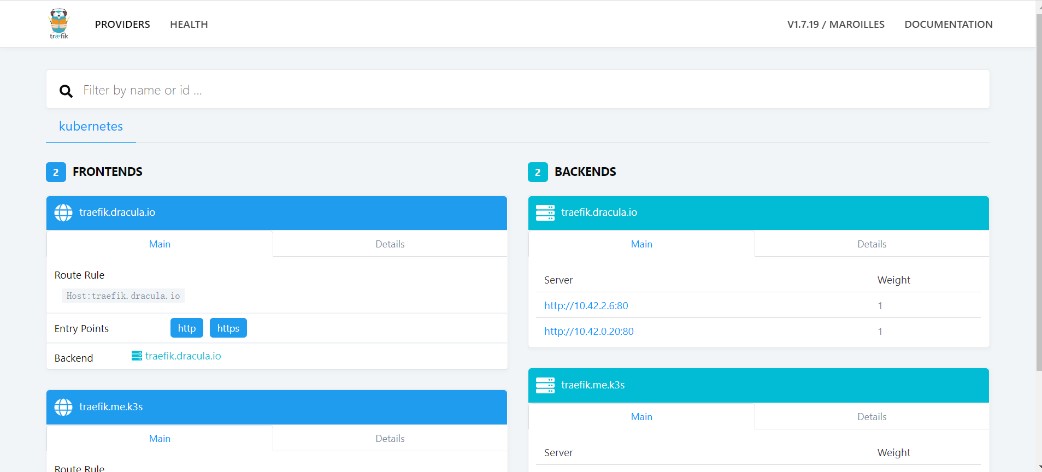Click server icon of traefik.me.k3s backend header
Viewport: 1042px width, 472px height.
(545, 385)
